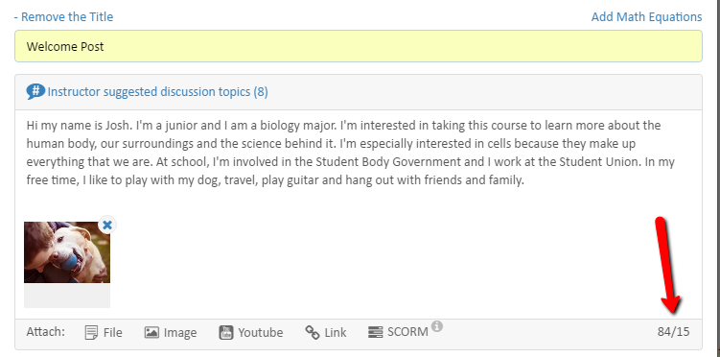Screen dimensions: 720x357
Task: Click the 84/15 word counter
Action: pos(673,332)
